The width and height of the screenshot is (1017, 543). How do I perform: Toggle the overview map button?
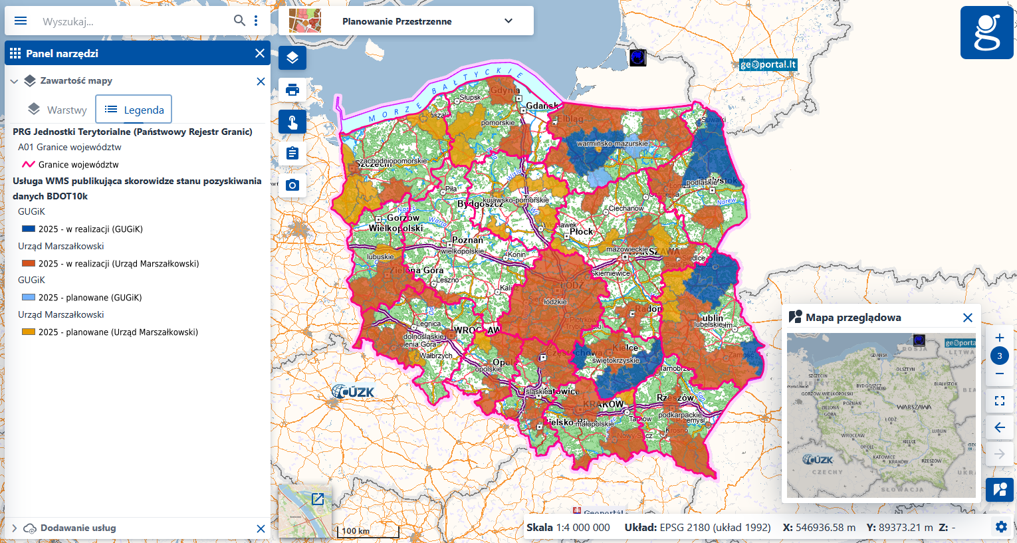[x=999, y=490]
